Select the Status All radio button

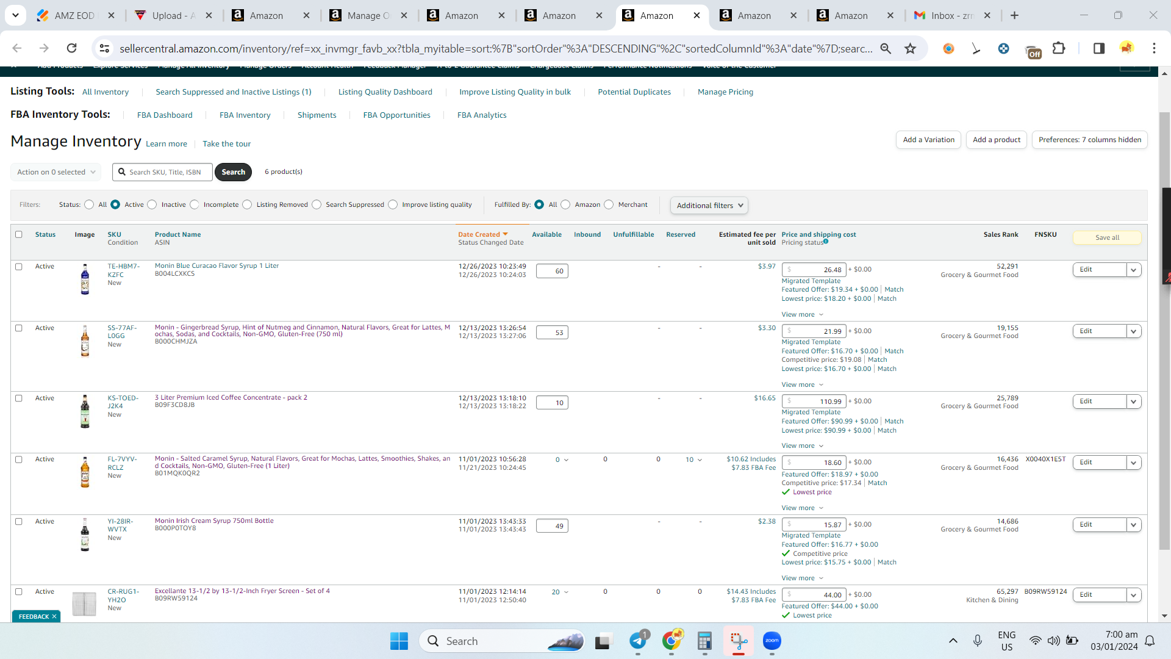coord(90,204)
